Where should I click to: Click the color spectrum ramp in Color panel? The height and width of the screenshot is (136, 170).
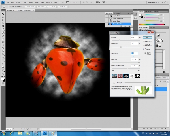tap(152, 25)
